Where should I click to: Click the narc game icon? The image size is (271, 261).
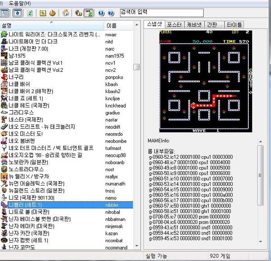[x=4, y=48]
